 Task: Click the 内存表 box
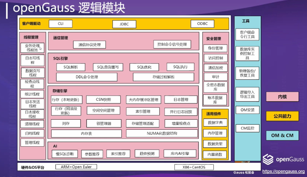click(x=86, y=133)
